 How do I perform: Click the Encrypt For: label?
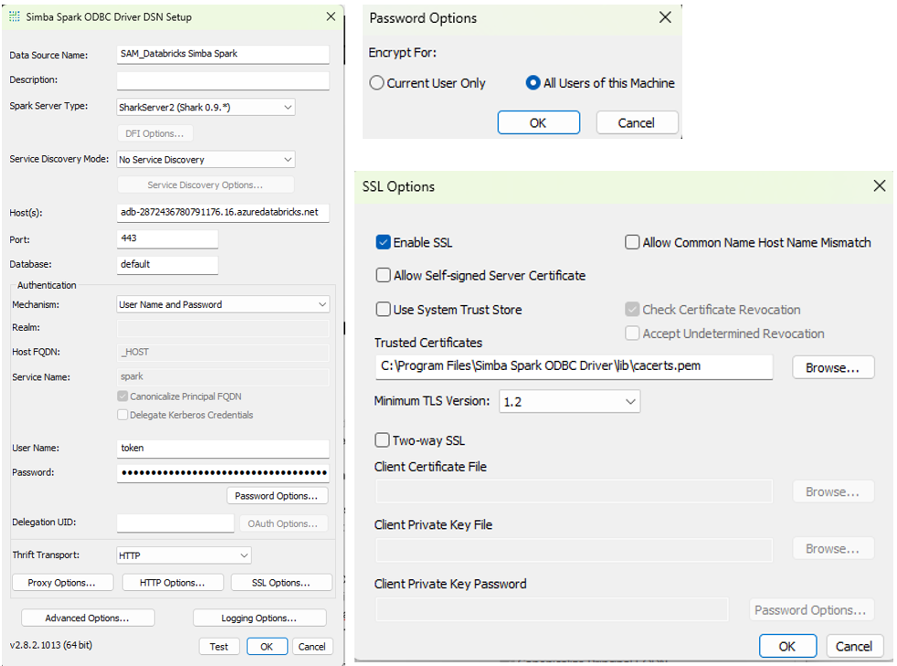click(403, 53)
